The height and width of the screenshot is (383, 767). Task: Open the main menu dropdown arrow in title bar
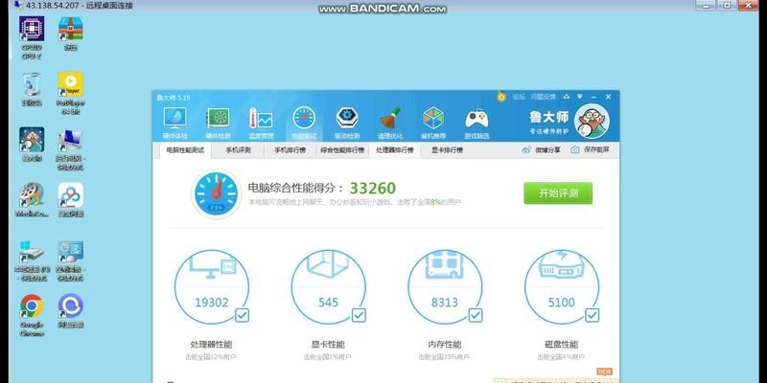(x=580, y=97)
